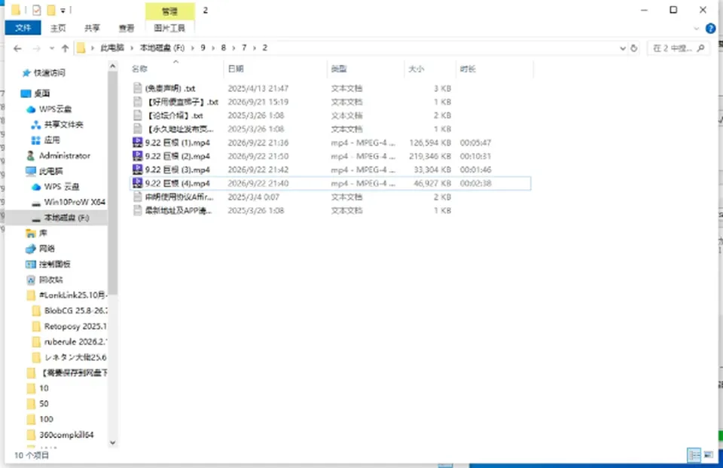Open Help via the blue question mark
This screenshot has height=468, width=723.
pyautogui.click(x=710, y=29)
